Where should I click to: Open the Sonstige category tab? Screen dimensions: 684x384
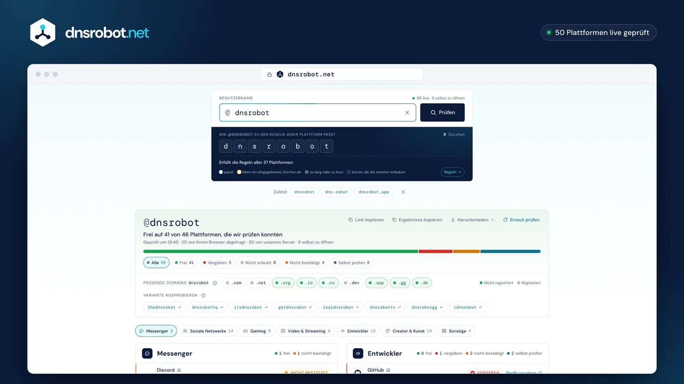(457, 331)
